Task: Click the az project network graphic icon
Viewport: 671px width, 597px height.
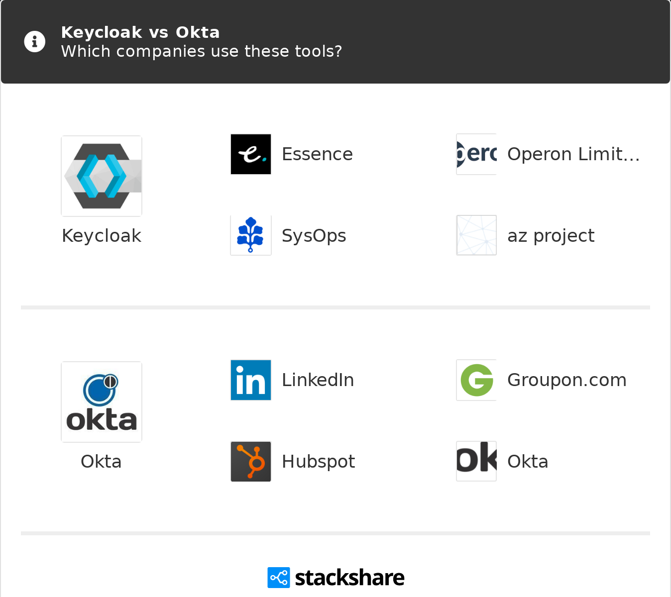Action: (x=476, y=235)
